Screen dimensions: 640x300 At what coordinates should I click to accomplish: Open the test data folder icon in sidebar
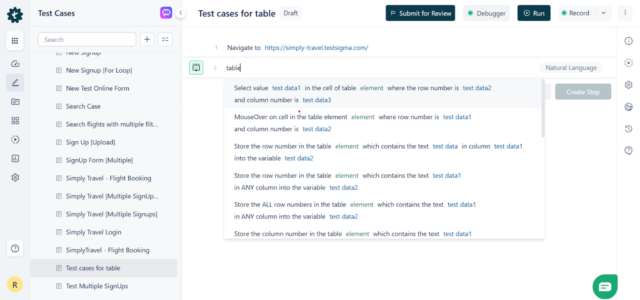click(15, 102)
